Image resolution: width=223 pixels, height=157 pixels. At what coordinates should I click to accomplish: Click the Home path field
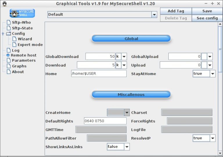[99, 74]
